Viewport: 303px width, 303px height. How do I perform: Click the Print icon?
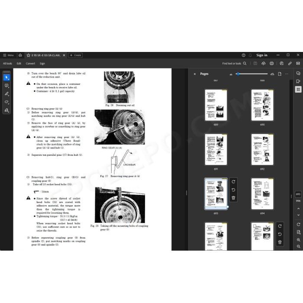click(x=271, y=63)
